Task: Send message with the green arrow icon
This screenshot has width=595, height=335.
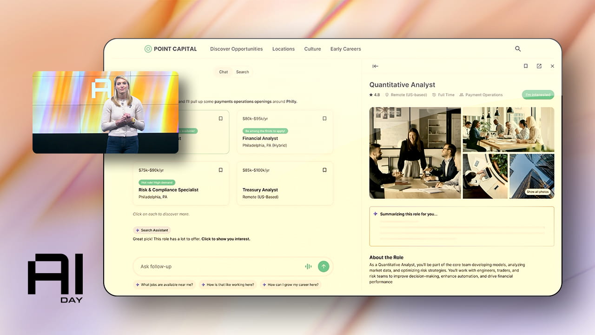Action: click(x=324, y=266)
